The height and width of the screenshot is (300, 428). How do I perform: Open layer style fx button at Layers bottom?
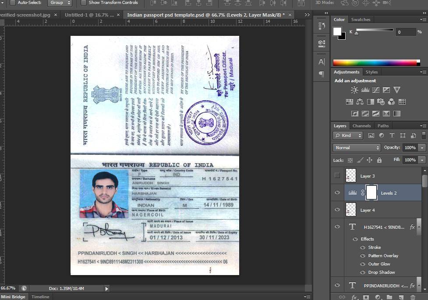354,297
